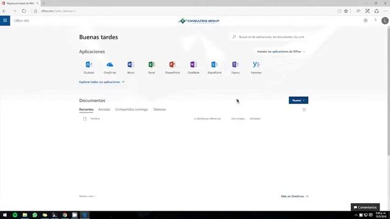The height and width of the screenshot is (219, 390).
Task: Launch the SharePoint app
Action: click(x=214, y=68)
